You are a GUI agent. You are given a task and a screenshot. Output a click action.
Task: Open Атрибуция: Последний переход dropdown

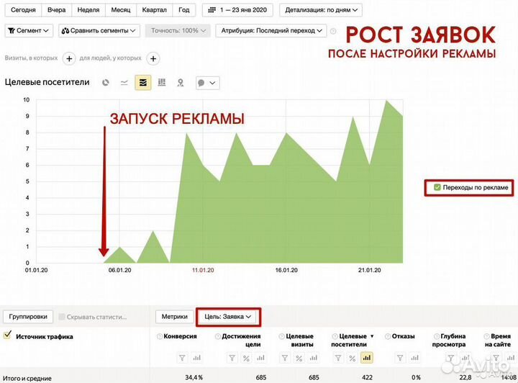pyautogui.click(x=271, y=31)
